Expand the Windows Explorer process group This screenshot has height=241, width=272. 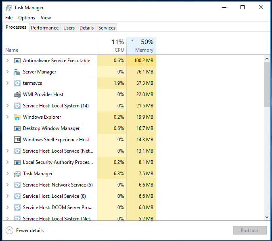coord(7,117)
